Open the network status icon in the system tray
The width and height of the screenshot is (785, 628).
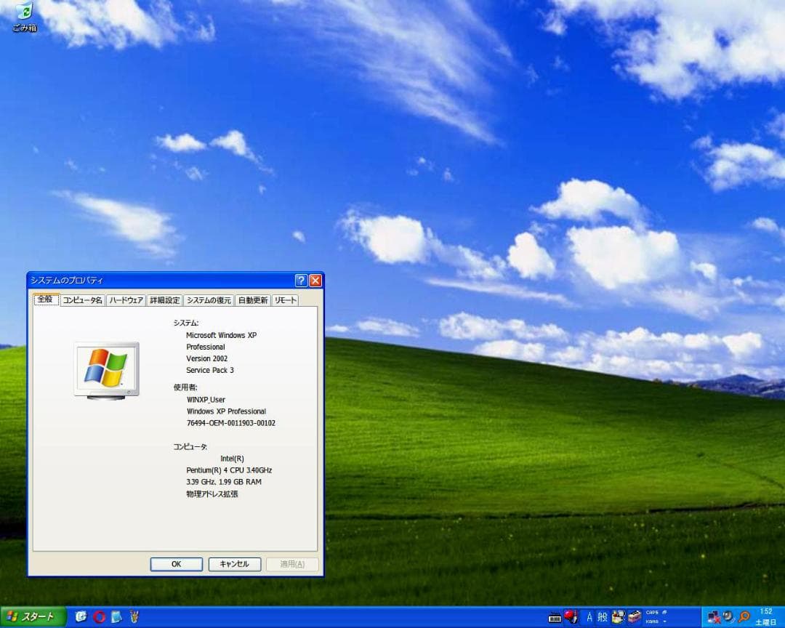(x=714, y=618)
